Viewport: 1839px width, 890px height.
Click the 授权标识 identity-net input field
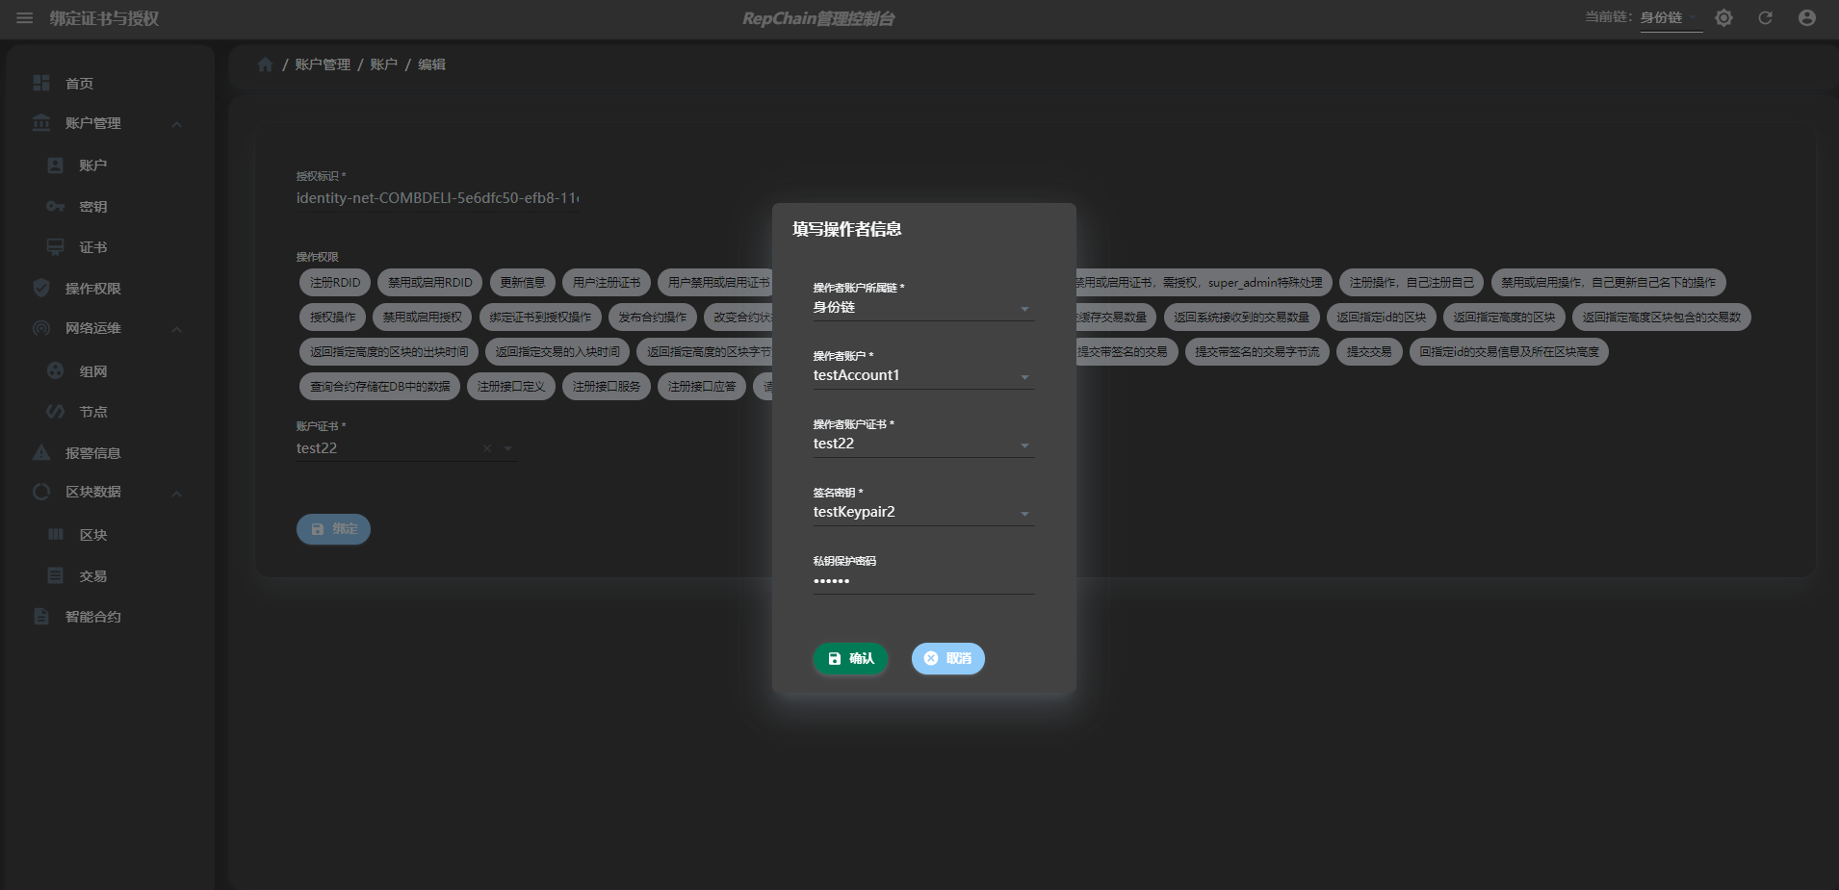(438, 198)
